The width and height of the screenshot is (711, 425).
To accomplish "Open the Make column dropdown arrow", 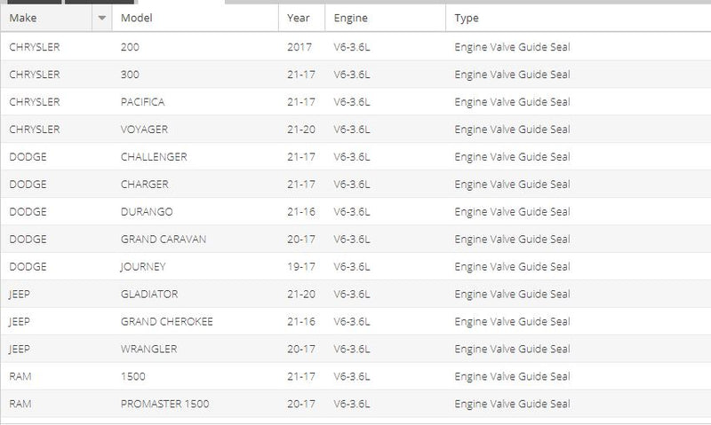I will point(102,18).
